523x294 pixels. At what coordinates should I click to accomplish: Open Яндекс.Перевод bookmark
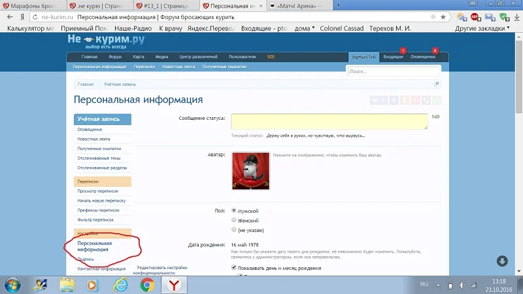pyautogui.click(x=211, y=28)
